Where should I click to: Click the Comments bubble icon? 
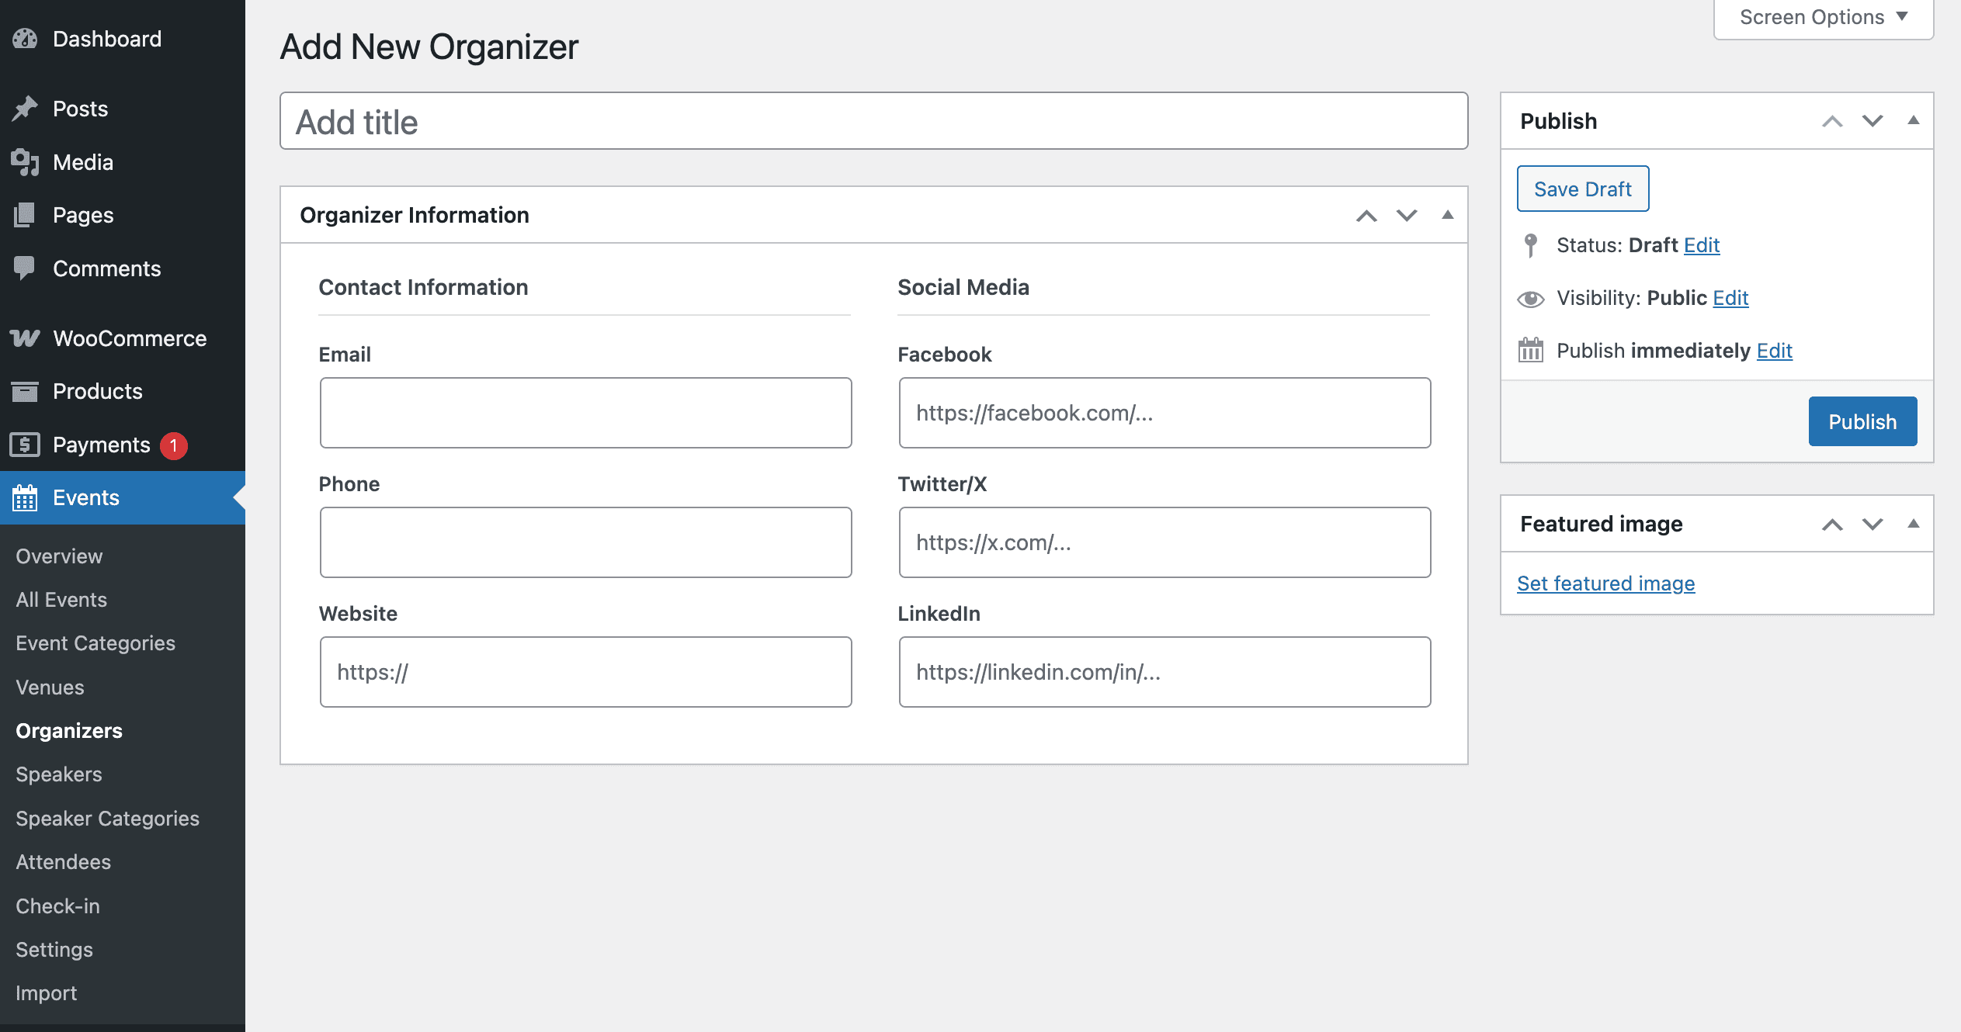[25, 268]
